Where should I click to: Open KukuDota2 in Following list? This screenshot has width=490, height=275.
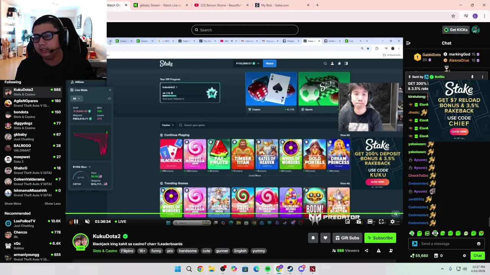33,92
